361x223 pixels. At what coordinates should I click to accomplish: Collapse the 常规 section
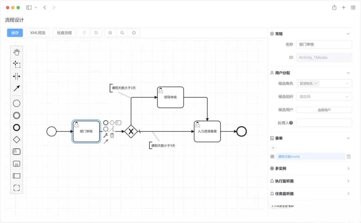click(348, 34)
